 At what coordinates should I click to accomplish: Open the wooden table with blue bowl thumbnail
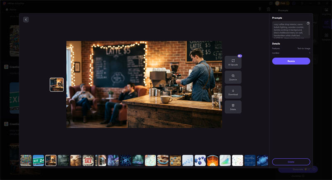click(163, 160)
